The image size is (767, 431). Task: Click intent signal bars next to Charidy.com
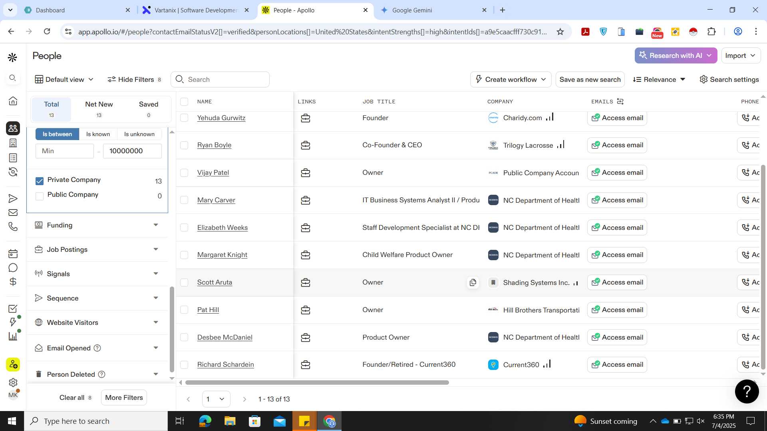point(550,117)
